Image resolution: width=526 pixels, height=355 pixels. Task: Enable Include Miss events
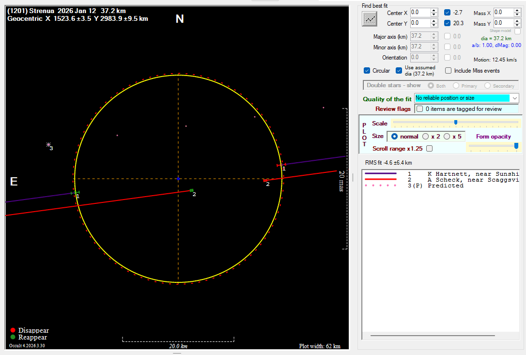[x=448, y=71]
